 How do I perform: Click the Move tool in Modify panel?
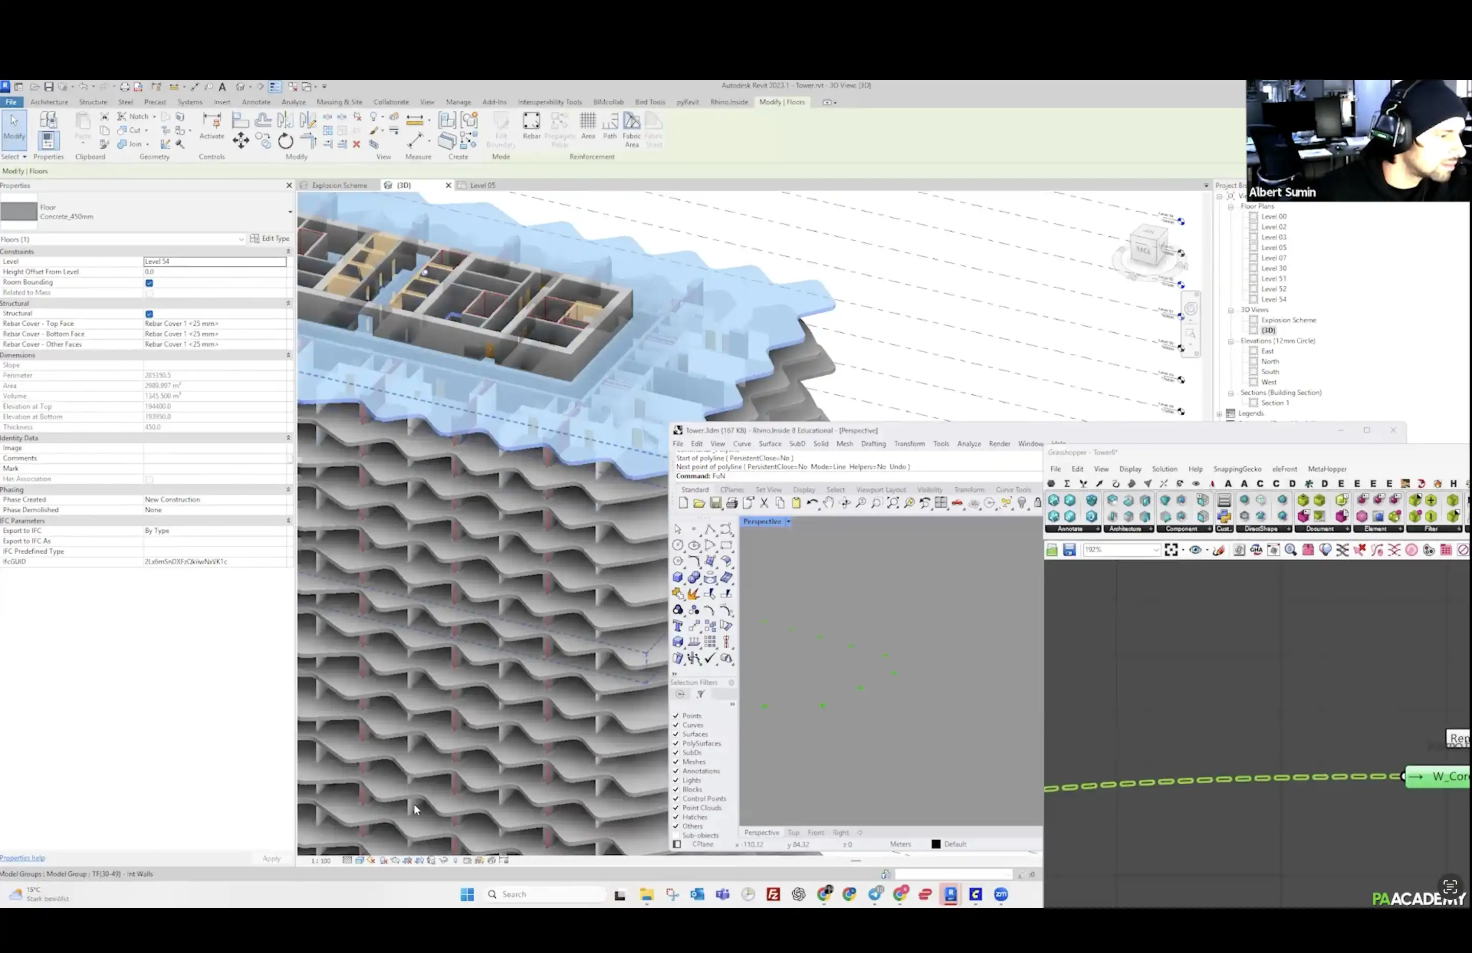point(241,141)
